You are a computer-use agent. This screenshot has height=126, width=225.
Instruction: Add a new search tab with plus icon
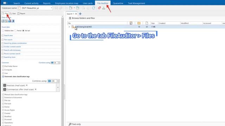[80, 14]
